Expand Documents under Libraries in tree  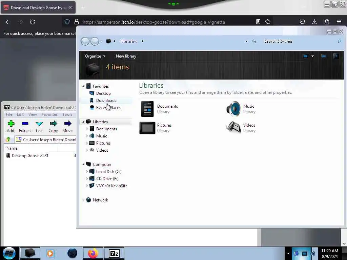point(87,129)
